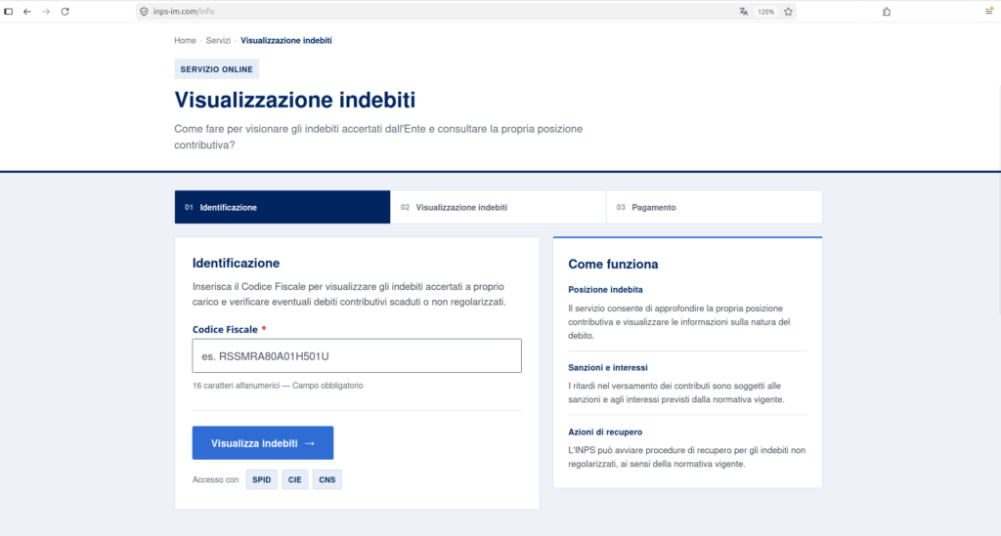The height and width of the screenshot is (536, 1001).
Task: Open the browser hamburger menu
Action: [x=989, y=11]
